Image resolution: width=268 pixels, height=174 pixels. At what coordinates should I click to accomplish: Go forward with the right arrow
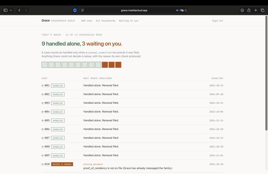26,10
